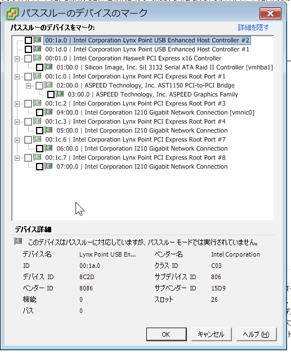The height and width of the screenshot is (353, 291).
Task: Click the device icon of 00:1c.3 Root Port #4
Action: click(38, 121)
